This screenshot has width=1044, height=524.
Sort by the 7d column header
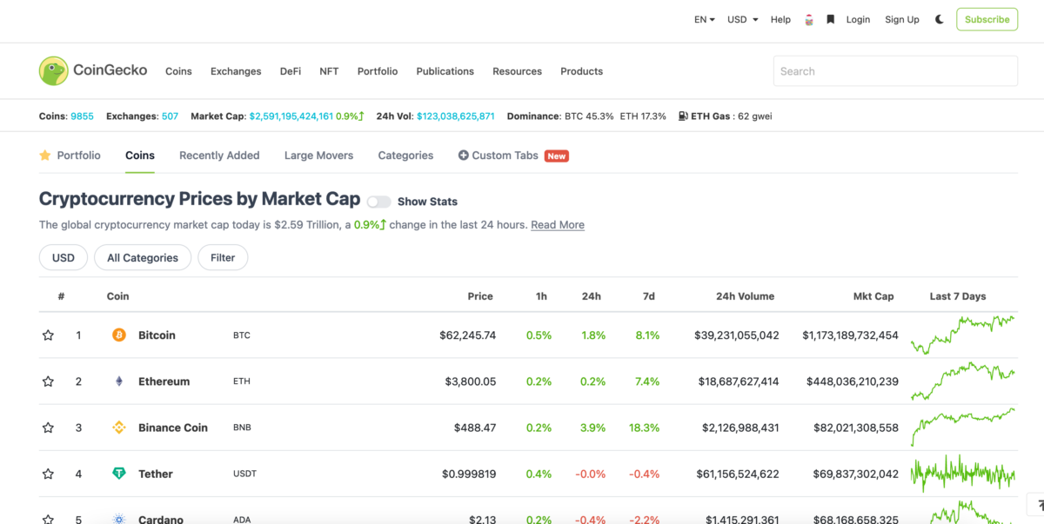[648, 296]
